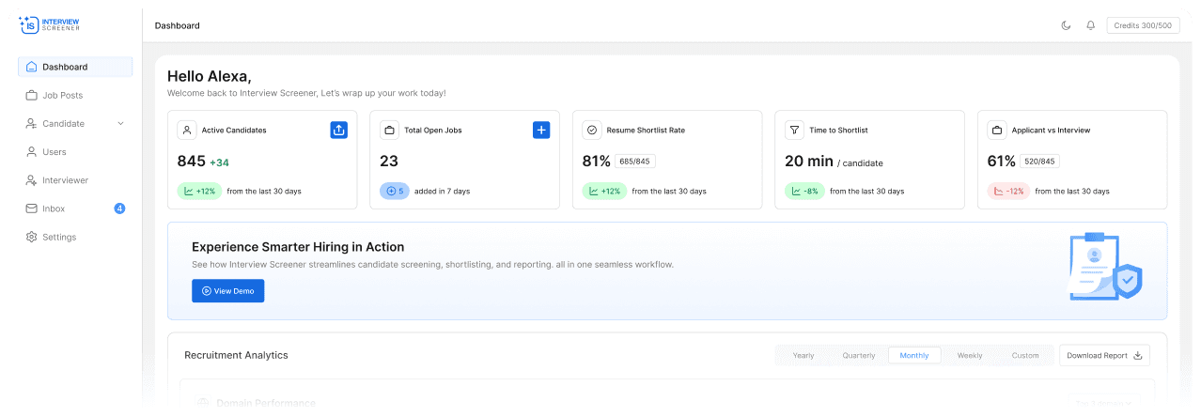
Task: Click the Job Posts briefcase icon
Action: point(31,95)
